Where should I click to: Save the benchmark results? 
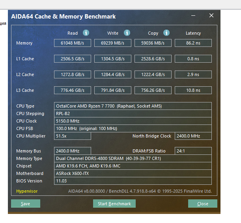click(26, 204)
